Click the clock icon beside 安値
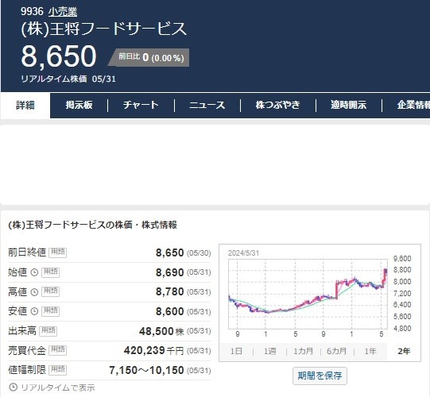This screenshot has width=430, height=397. pos(34,311)
